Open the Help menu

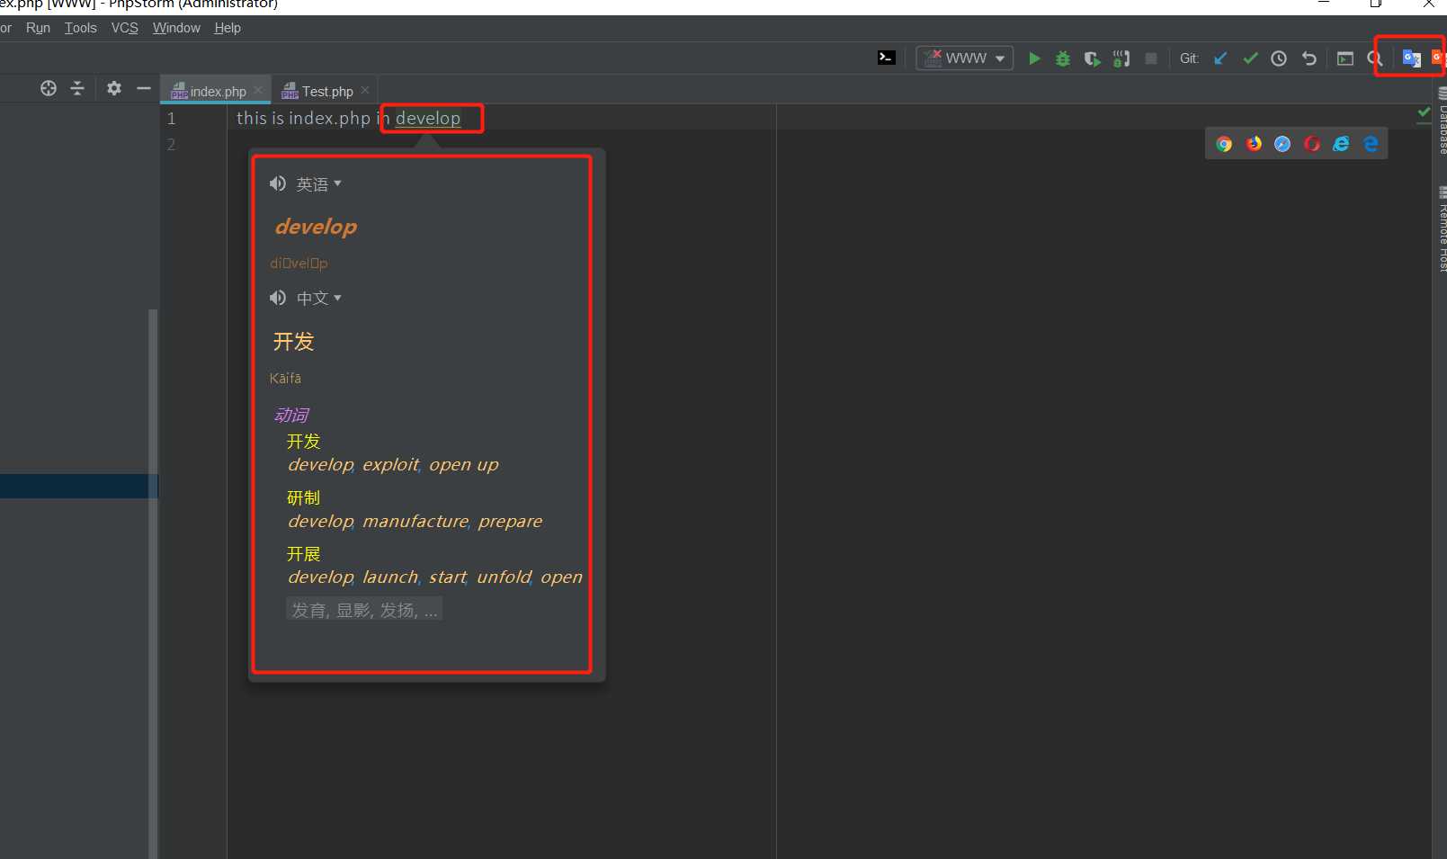pyautogui.click(x=228, y=28)
